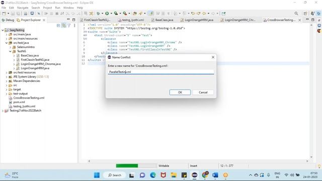Collapse the src/test/java folder
This screenshot has height=181, width=322.
pyautogui.click(x=7, y=43)
